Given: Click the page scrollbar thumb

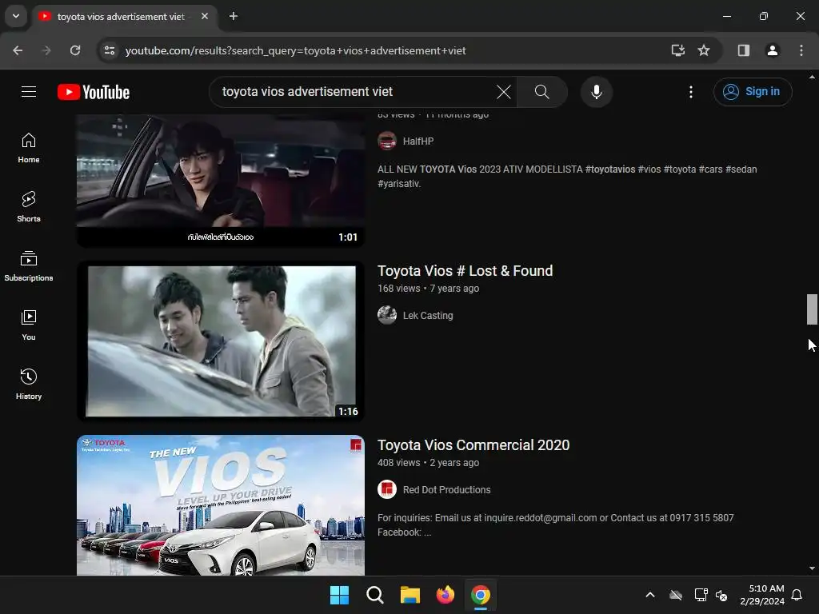Looking at the screenshot, I should click(812, 309).
